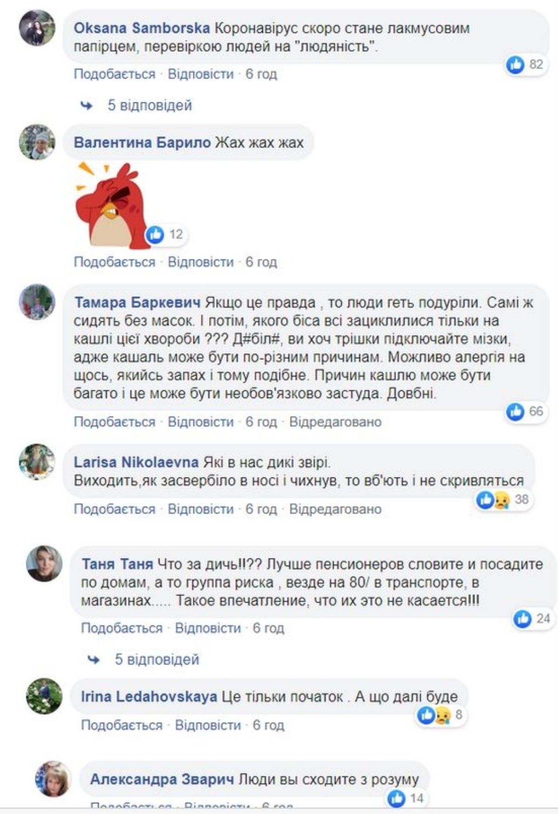Toggle Подобається on Тамара Баркевич's comment
The image size is (558, 814).
coord(114,422)
